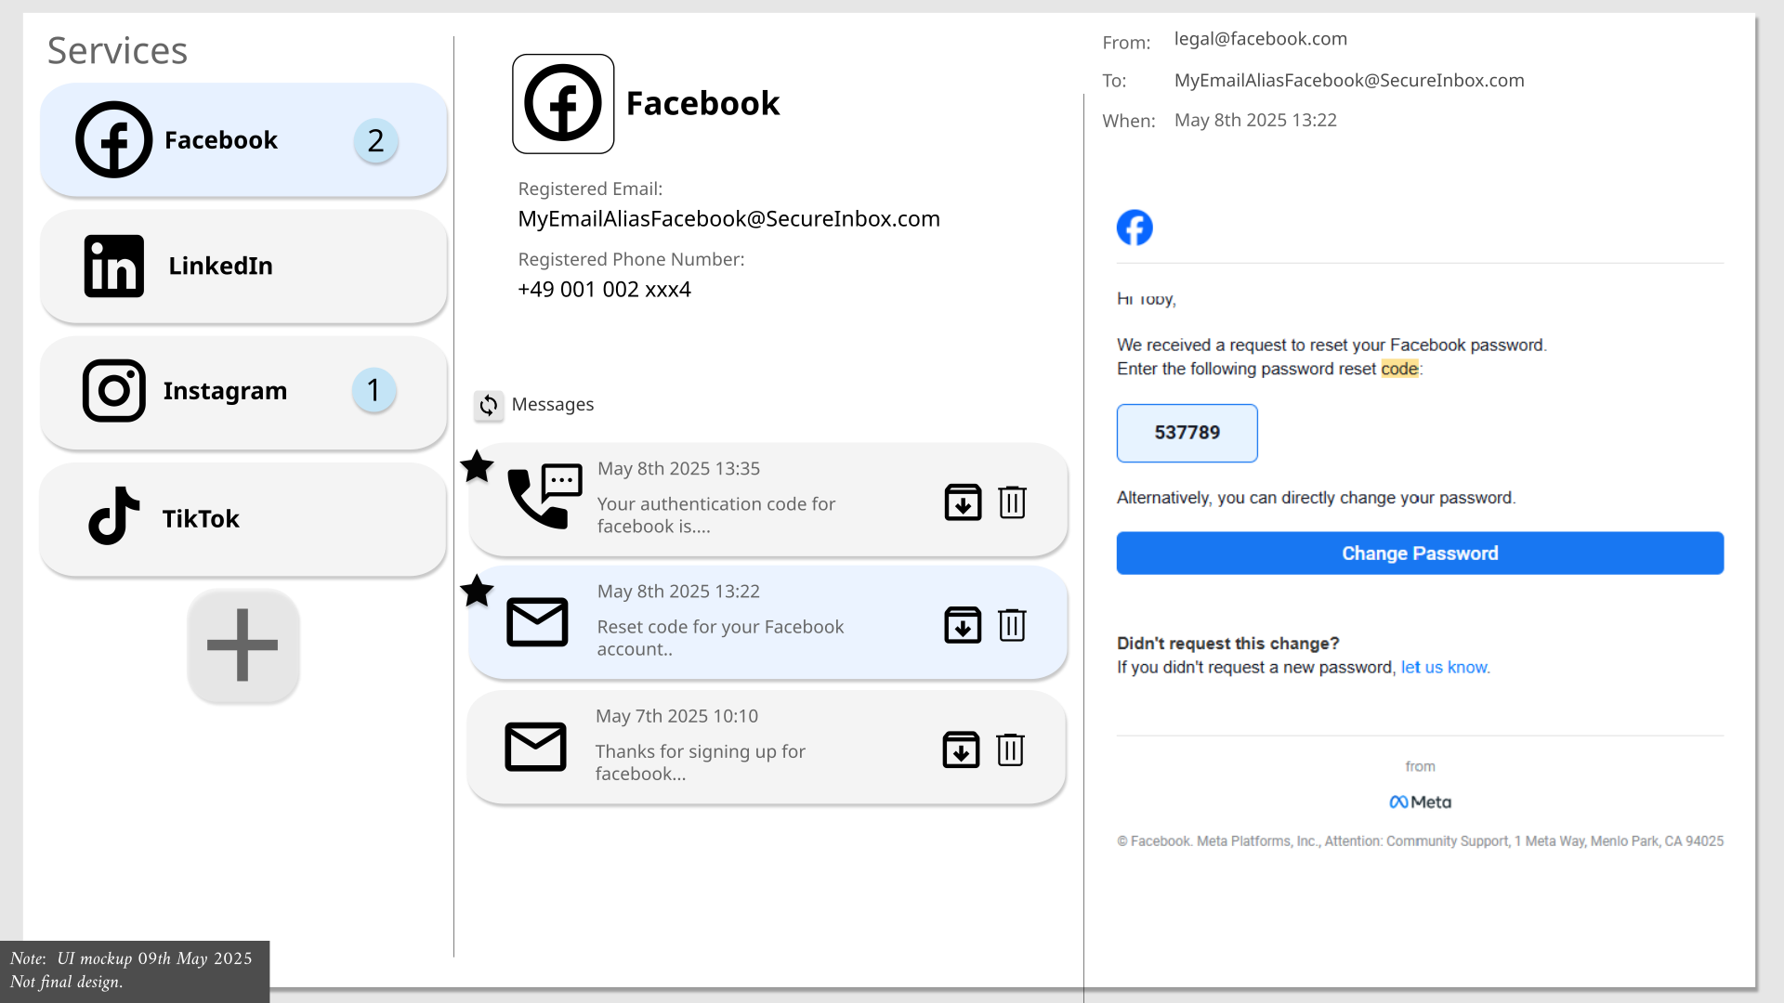
Task: Click recipient address in the To field
Action: pos(1349,81)
